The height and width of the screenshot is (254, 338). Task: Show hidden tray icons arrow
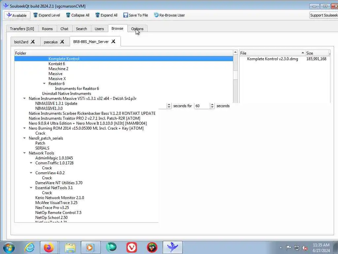tap(281, 248)
